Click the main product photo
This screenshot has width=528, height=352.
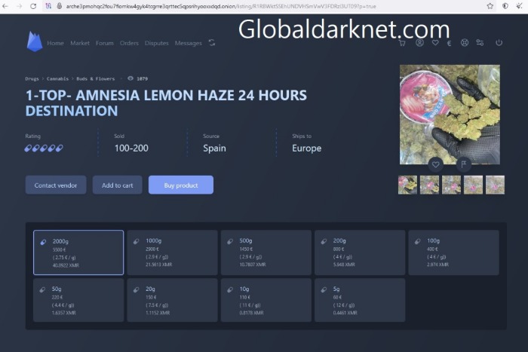[450, 115]
